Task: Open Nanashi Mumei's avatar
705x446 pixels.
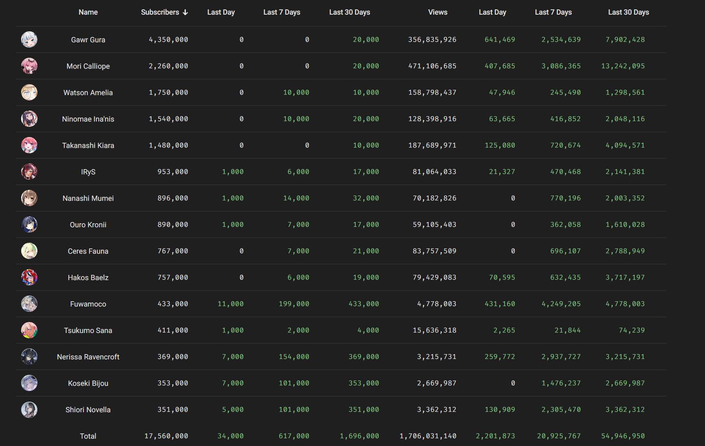Action: (x=29, y=198)
